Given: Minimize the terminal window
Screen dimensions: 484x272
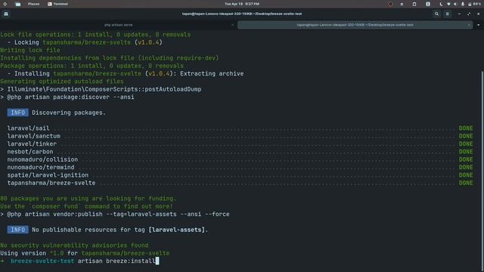Looking at the screenshot, I should pos(459,14).
